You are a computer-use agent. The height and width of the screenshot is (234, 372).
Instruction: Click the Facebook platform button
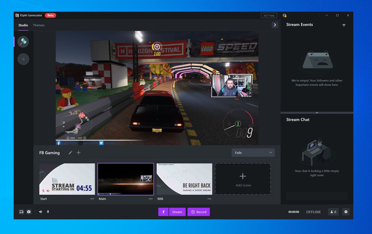click(x=163, y=212)
